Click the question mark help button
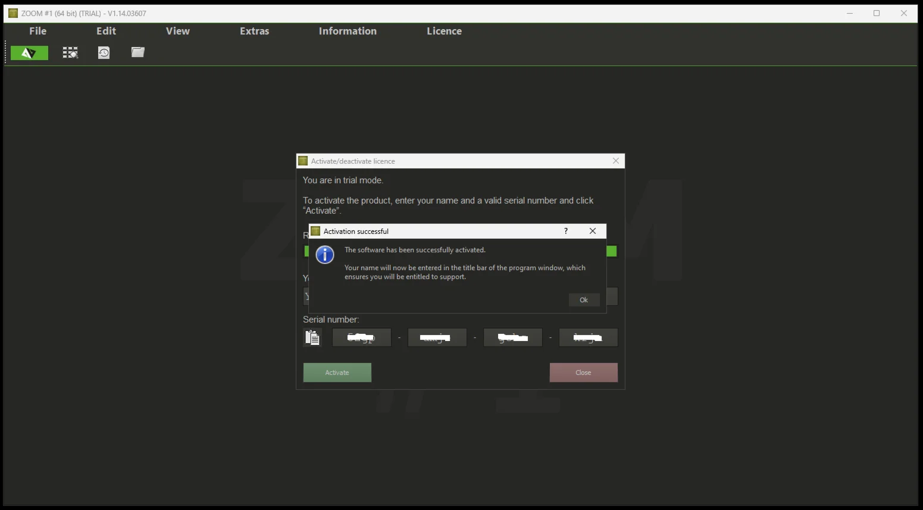The image size is (923, 510). [x=565, y=231]
